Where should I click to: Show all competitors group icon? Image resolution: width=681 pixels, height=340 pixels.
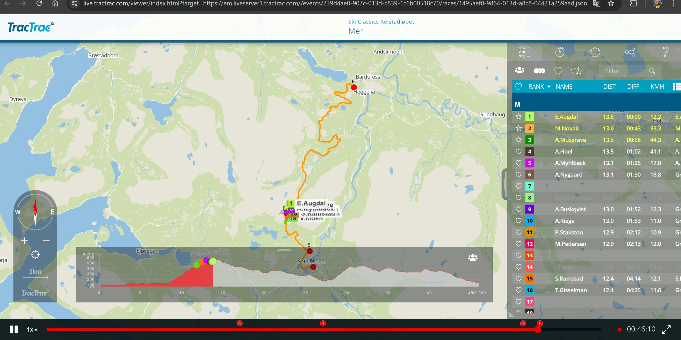tap(519, 71)
